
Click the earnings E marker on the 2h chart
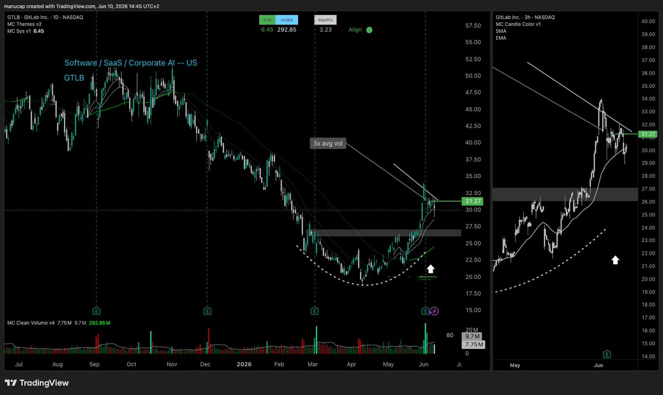point(606,354)
